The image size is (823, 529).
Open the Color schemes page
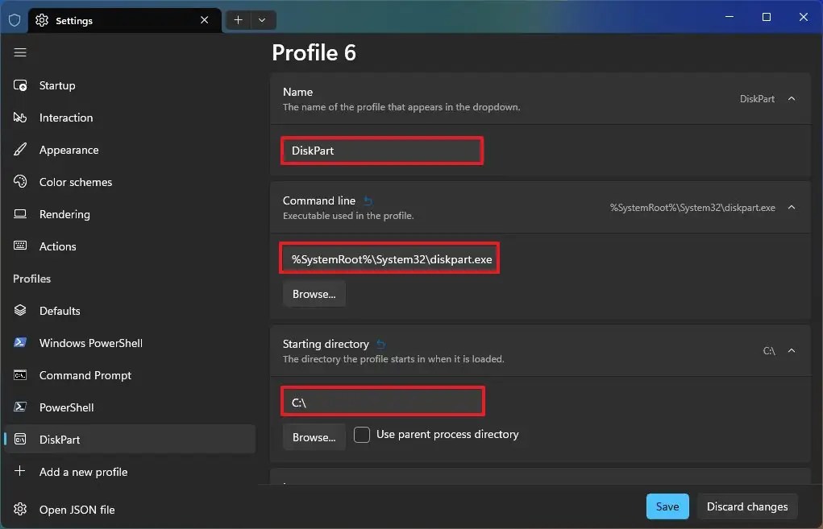pyautogui.click(x=75, y=182)
